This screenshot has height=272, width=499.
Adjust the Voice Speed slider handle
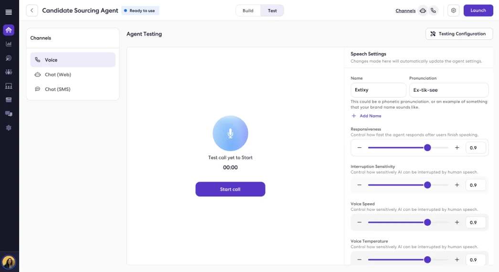tap(427, 222)
